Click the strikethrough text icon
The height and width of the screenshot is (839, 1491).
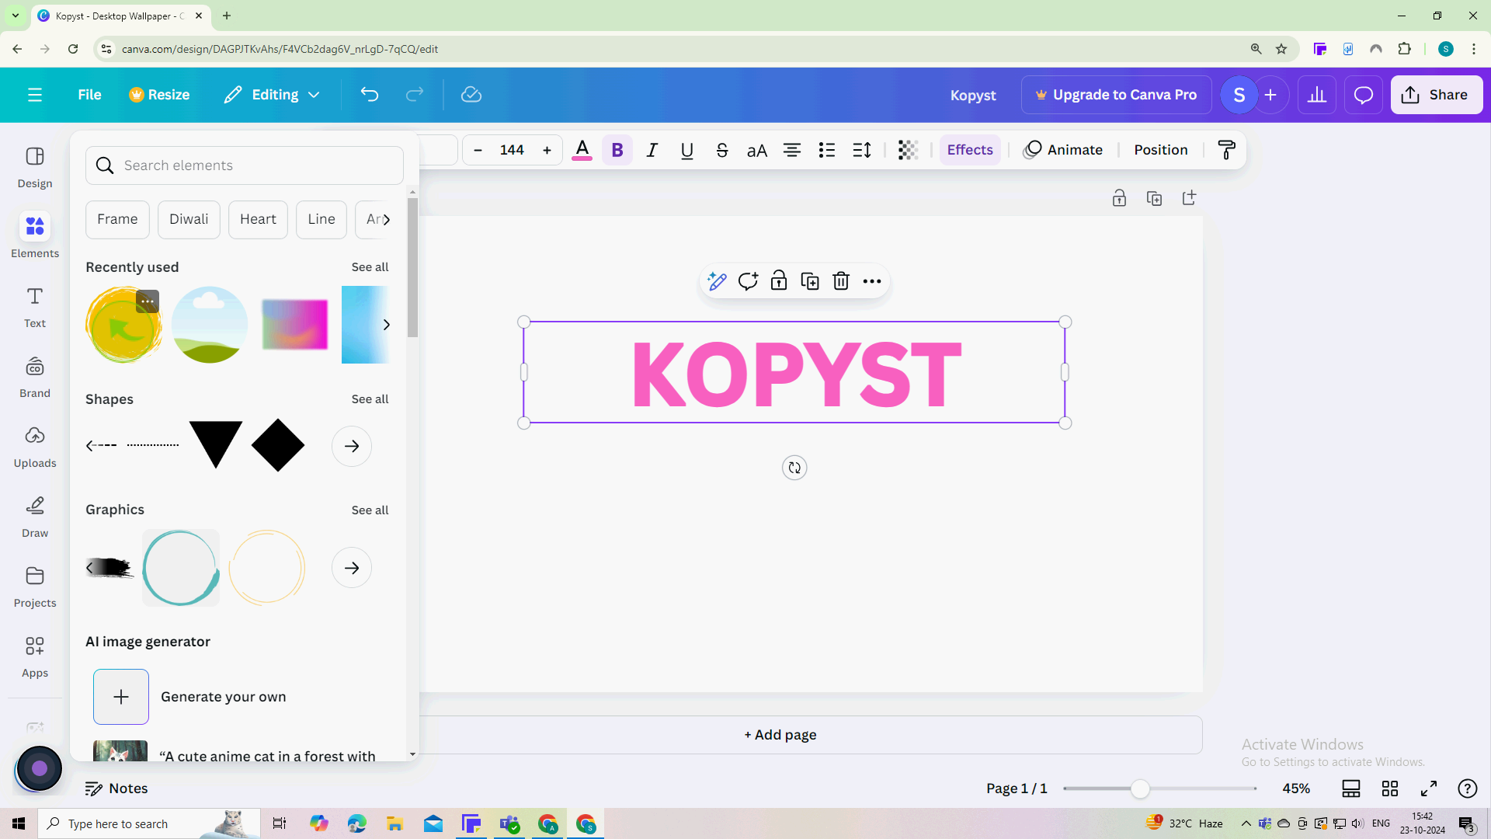click(x=721, y=150)
